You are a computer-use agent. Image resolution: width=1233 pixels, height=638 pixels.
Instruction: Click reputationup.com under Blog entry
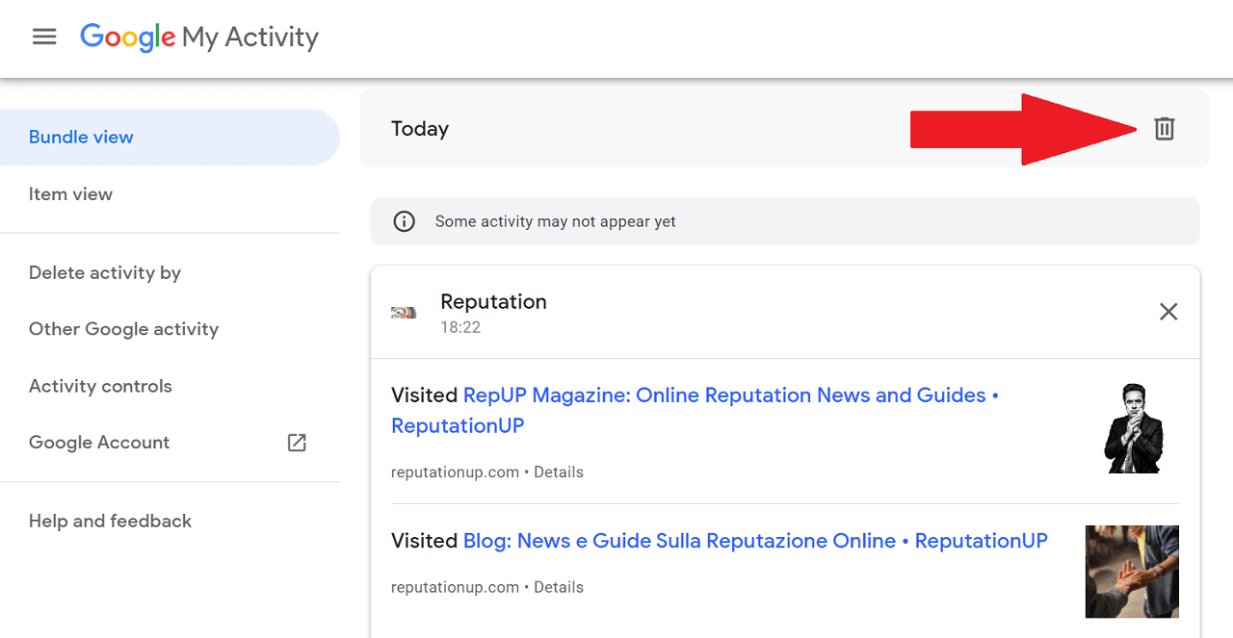455,587
